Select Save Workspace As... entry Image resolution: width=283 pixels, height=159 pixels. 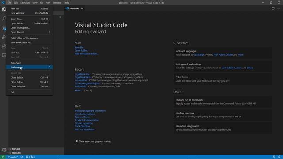point(29,42)
